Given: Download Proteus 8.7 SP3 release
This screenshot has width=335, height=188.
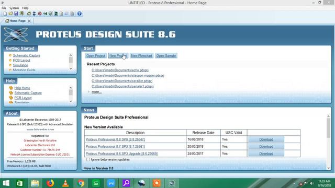Looking at the screenshot, I should point(266,146).
